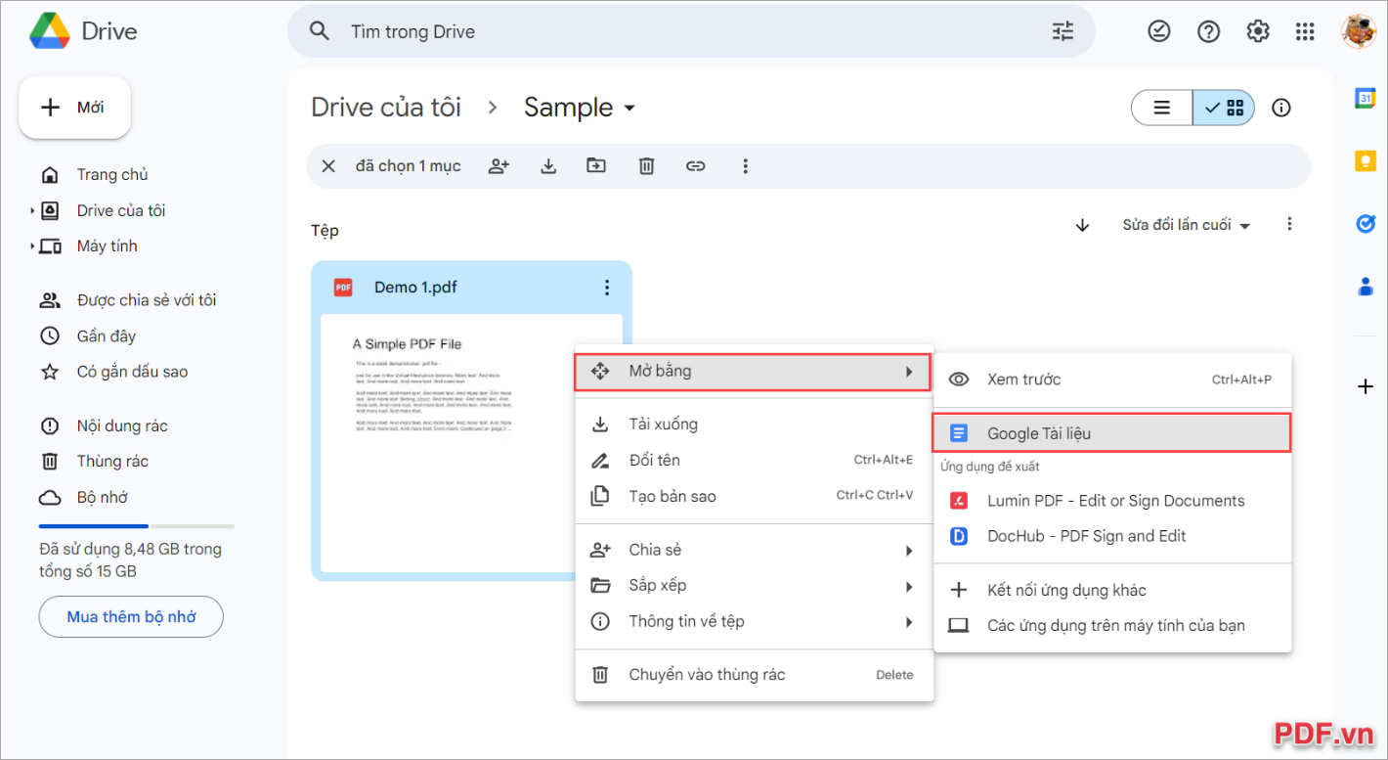Show file details info icon
The width and height of the screenshot is (1388, 760).
click(1281, 108)
